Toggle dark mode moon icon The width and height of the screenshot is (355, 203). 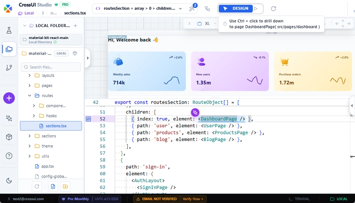[x=9, y=181]
